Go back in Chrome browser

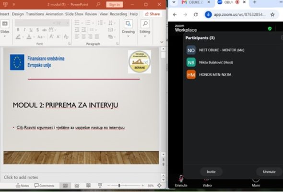click(x=175, y=14)
